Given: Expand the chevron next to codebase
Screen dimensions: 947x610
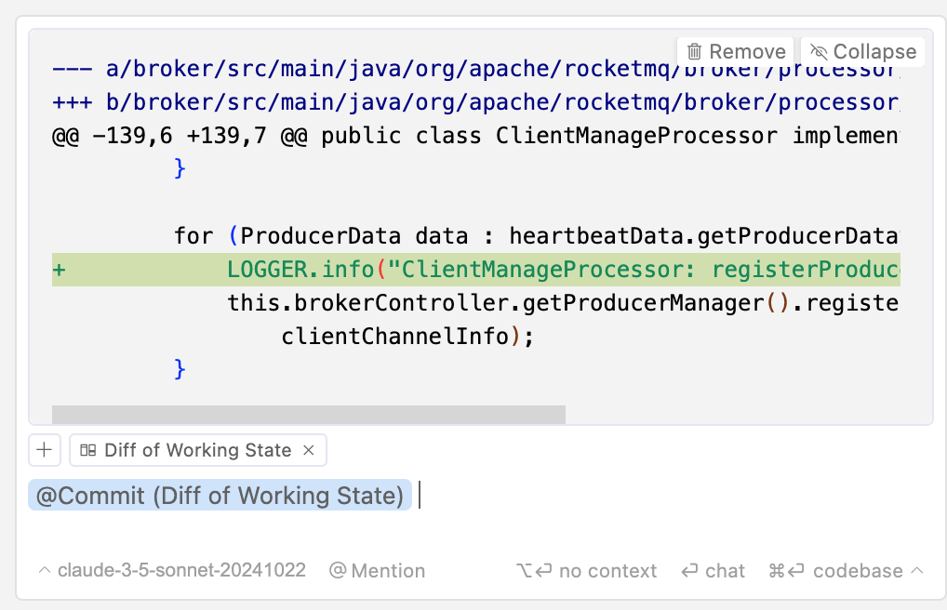Looking at the screenshot, I should pyautogui.click(x=917, y=570).
